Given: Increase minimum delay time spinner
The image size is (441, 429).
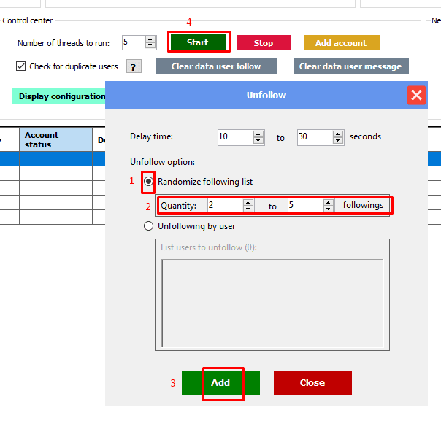Looking at the screenshot, I should point(258,134).
